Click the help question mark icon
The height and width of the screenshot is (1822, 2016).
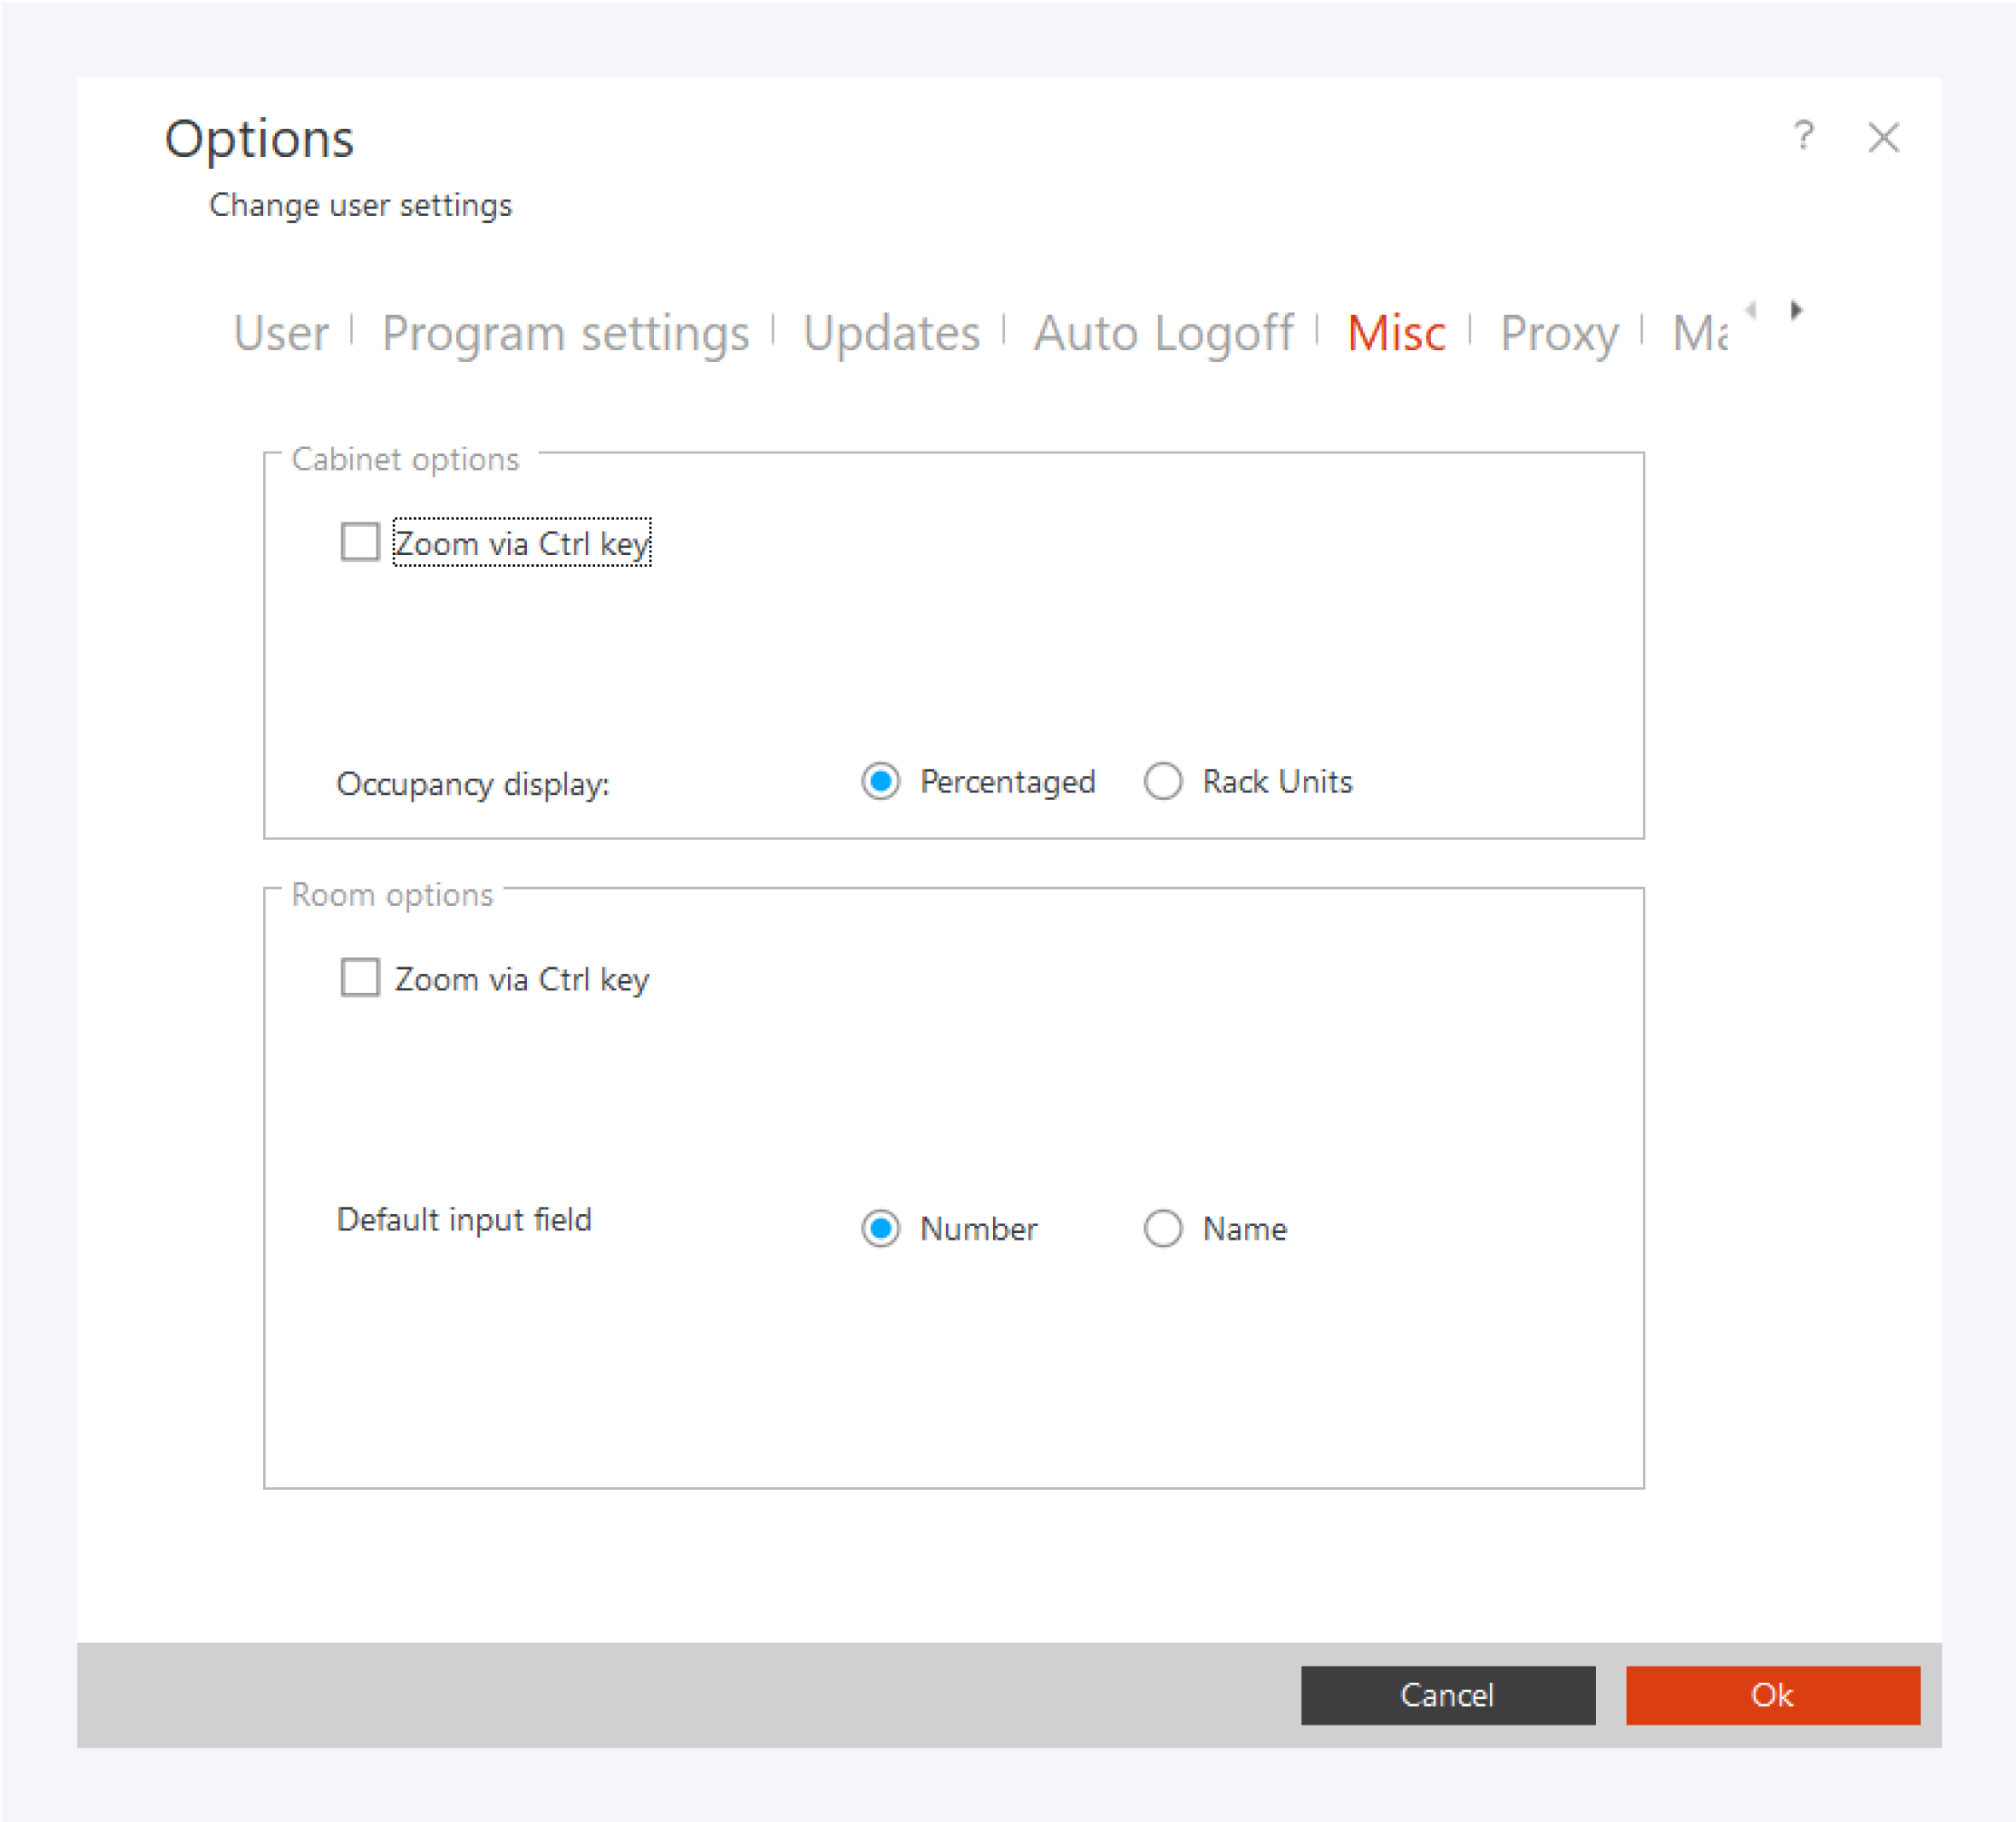(x=1803, y=136)
